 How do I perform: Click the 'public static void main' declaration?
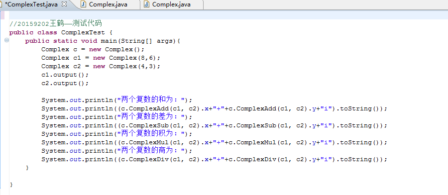point(103,41)
